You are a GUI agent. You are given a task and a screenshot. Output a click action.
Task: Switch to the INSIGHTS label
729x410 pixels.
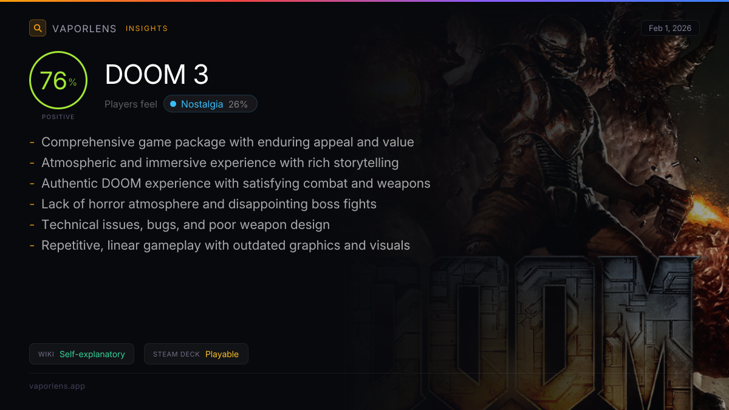147,29
